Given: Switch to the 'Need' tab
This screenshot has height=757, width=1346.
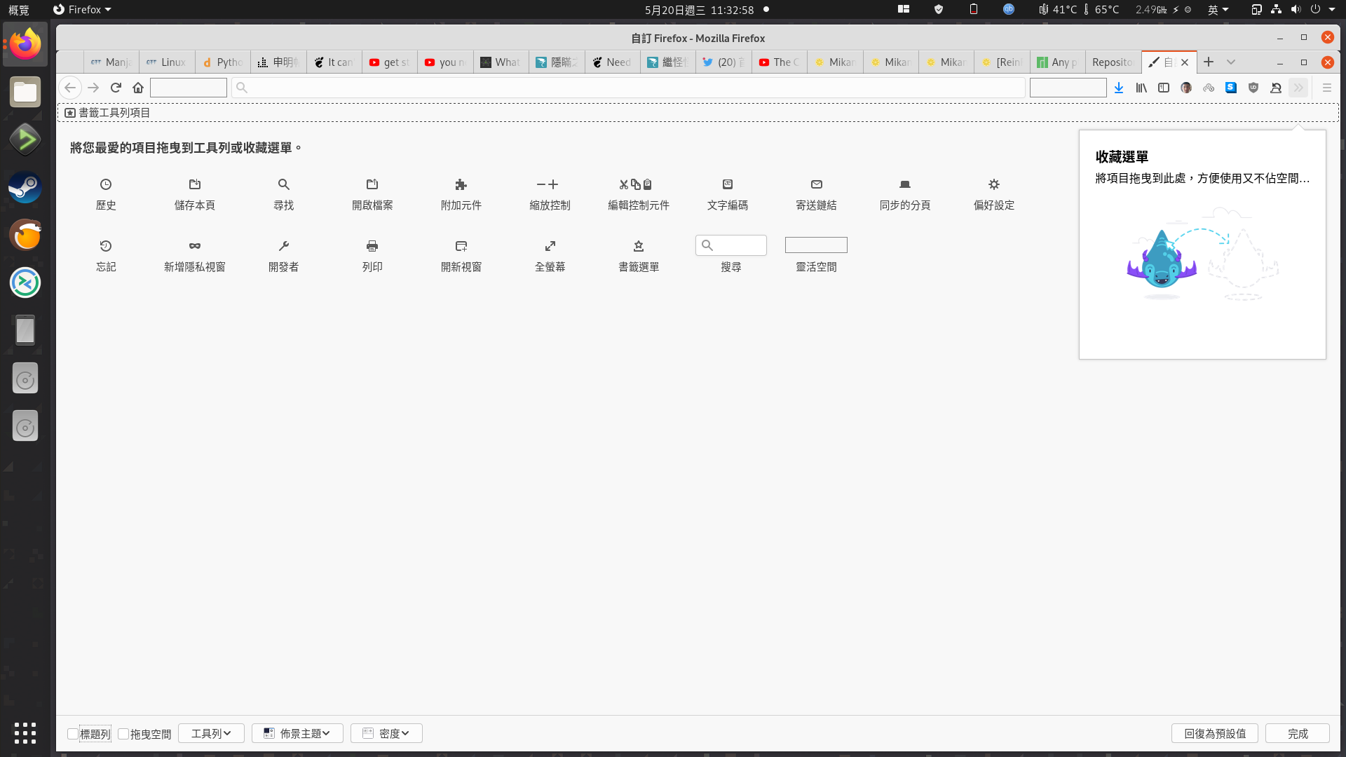Looking at the screenshot, I should [x=612, y=62].
